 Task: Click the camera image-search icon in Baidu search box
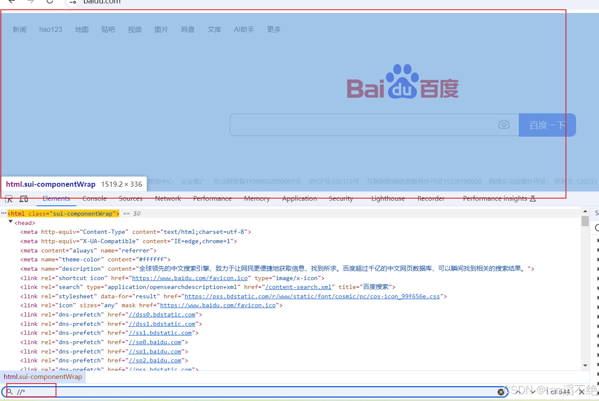(x=504, y=124)
